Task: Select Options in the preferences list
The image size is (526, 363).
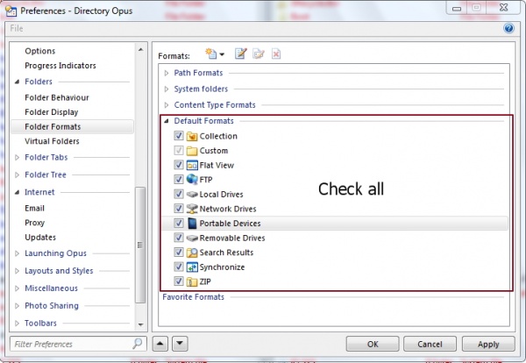Action: (x=40, y=51)
